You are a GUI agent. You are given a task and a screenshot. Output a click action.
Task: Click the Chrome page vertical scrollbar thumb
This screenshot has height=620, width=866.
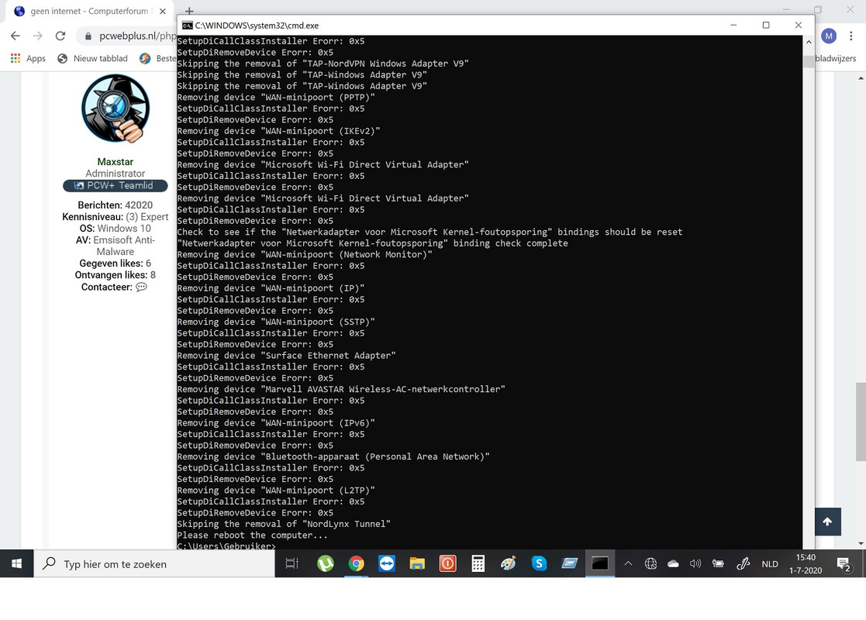point(861,422)
